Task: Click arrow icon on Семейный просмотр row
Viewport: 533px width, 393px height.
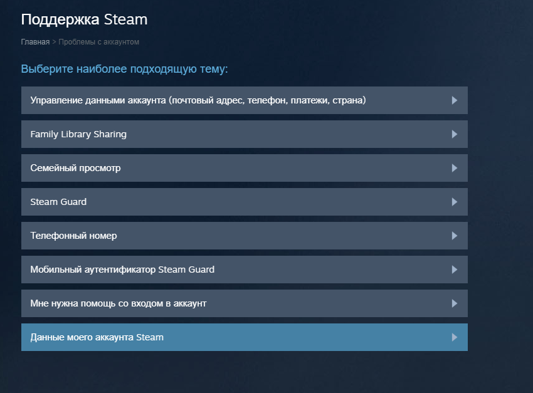Action: [455, 168]
